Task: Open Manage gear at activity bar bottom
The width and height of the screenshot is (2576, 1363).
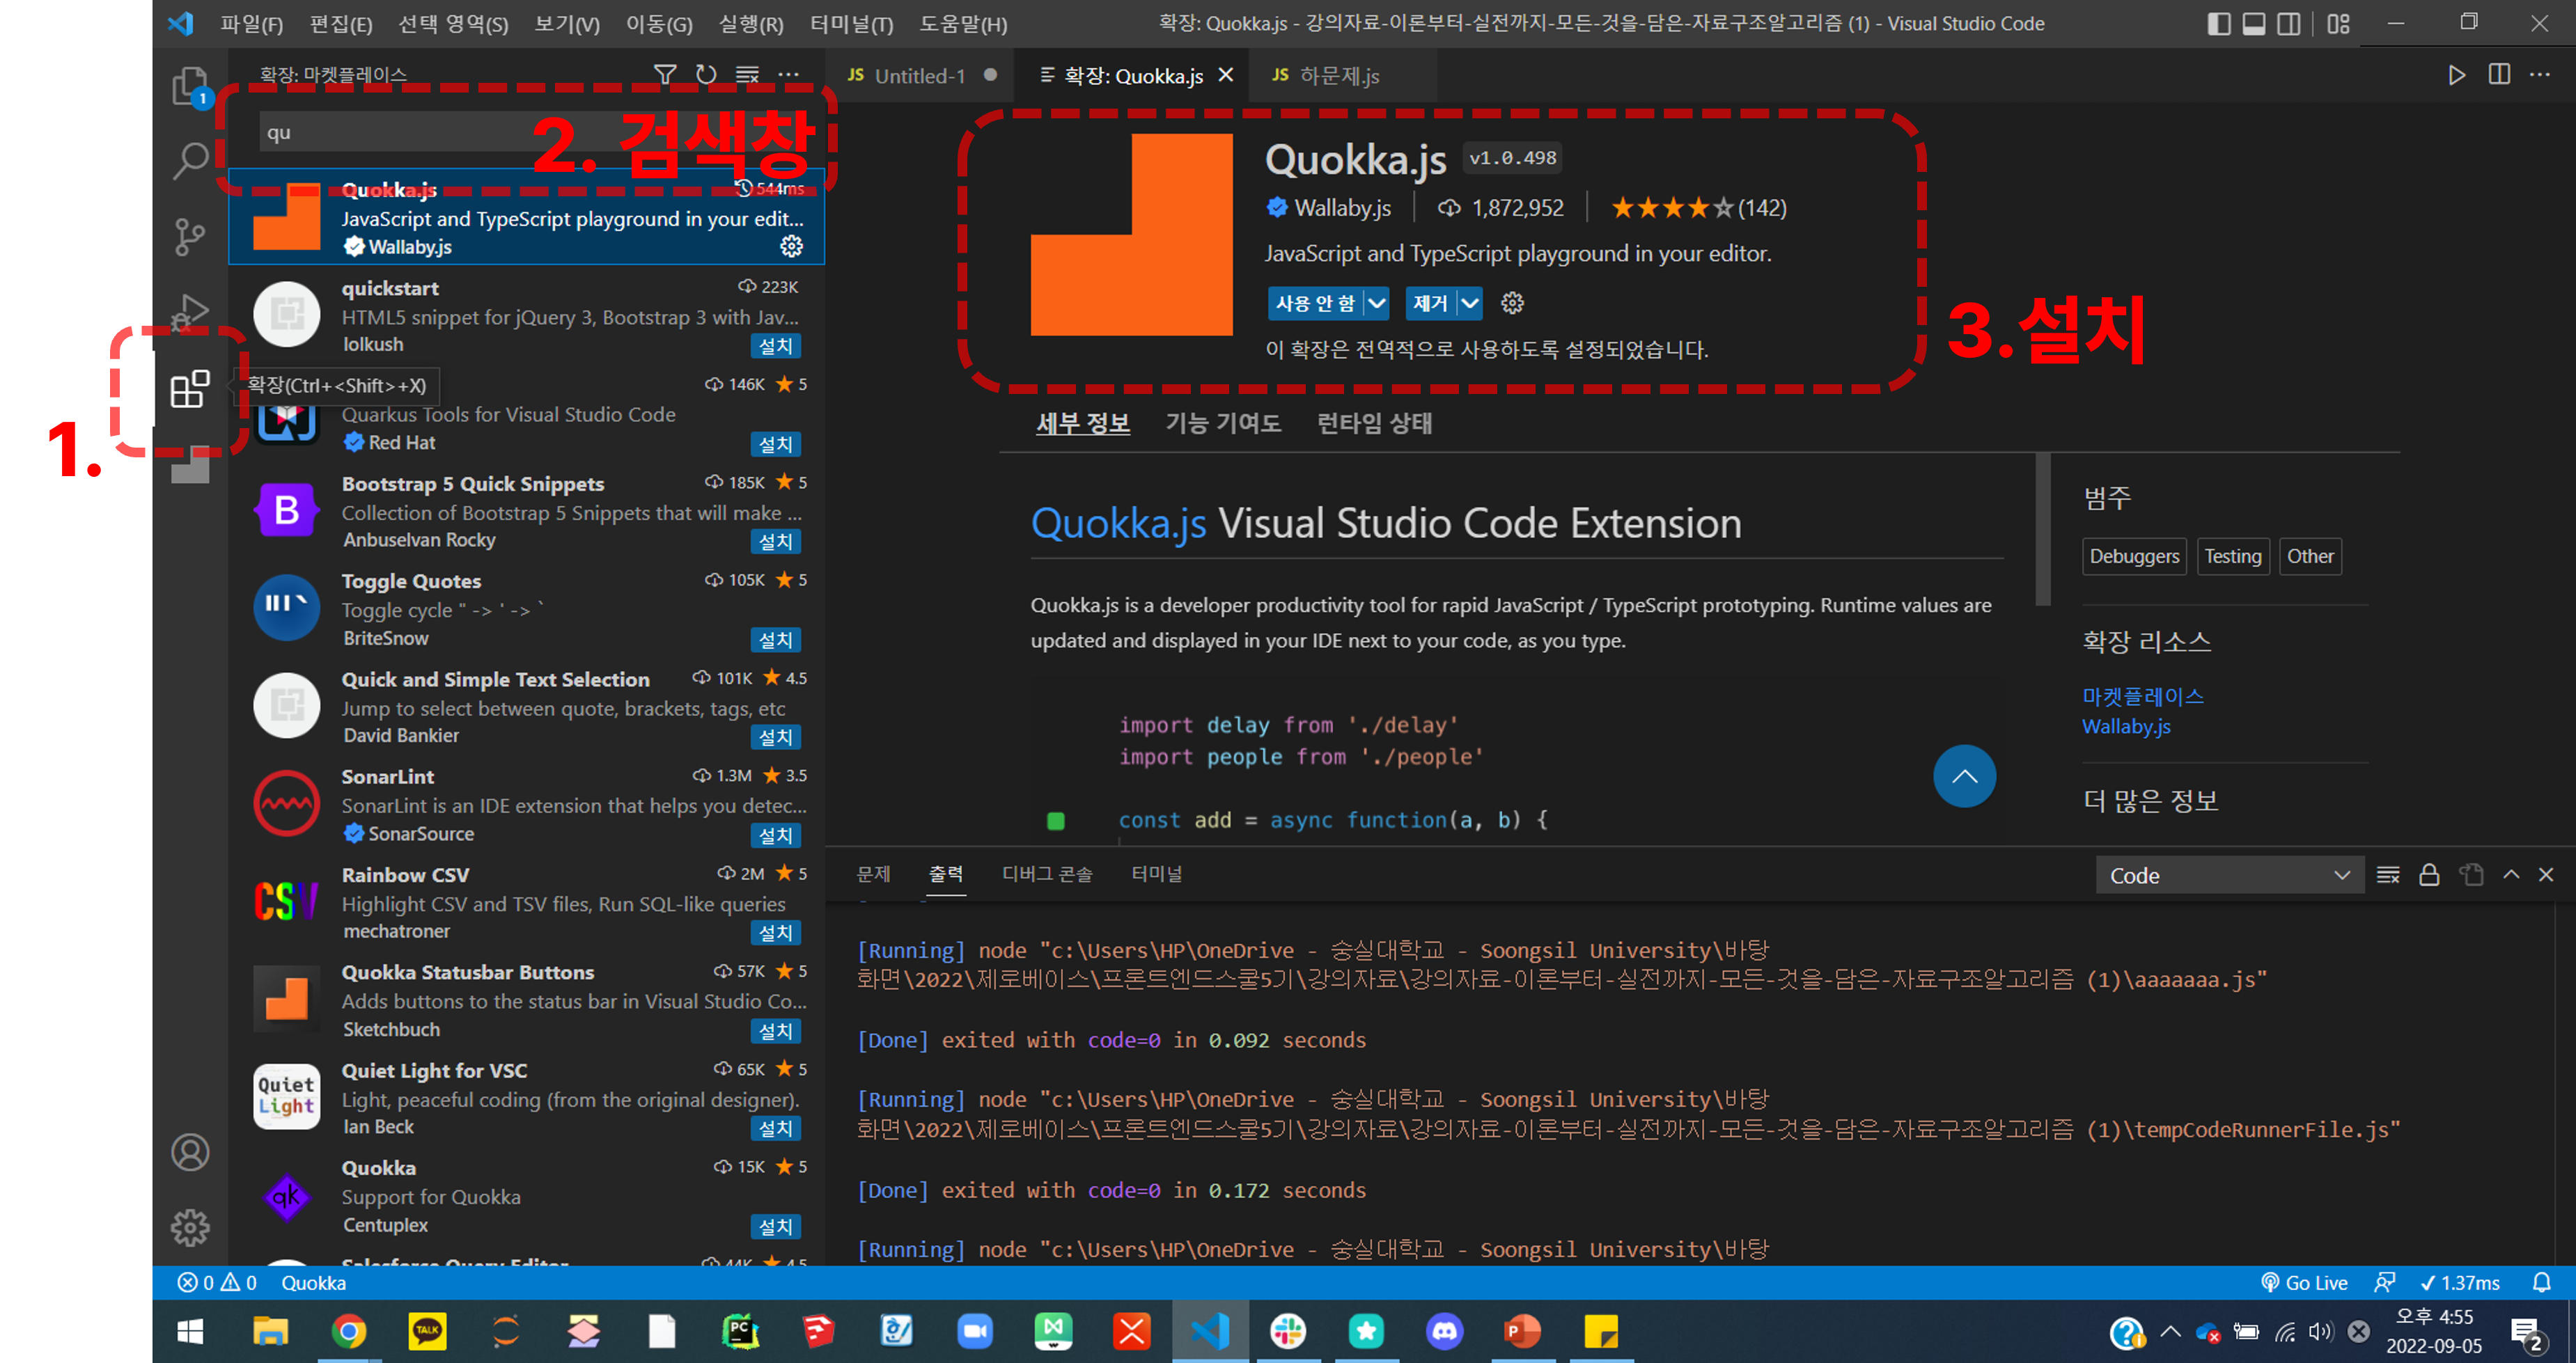Action: pos(189,1227)
